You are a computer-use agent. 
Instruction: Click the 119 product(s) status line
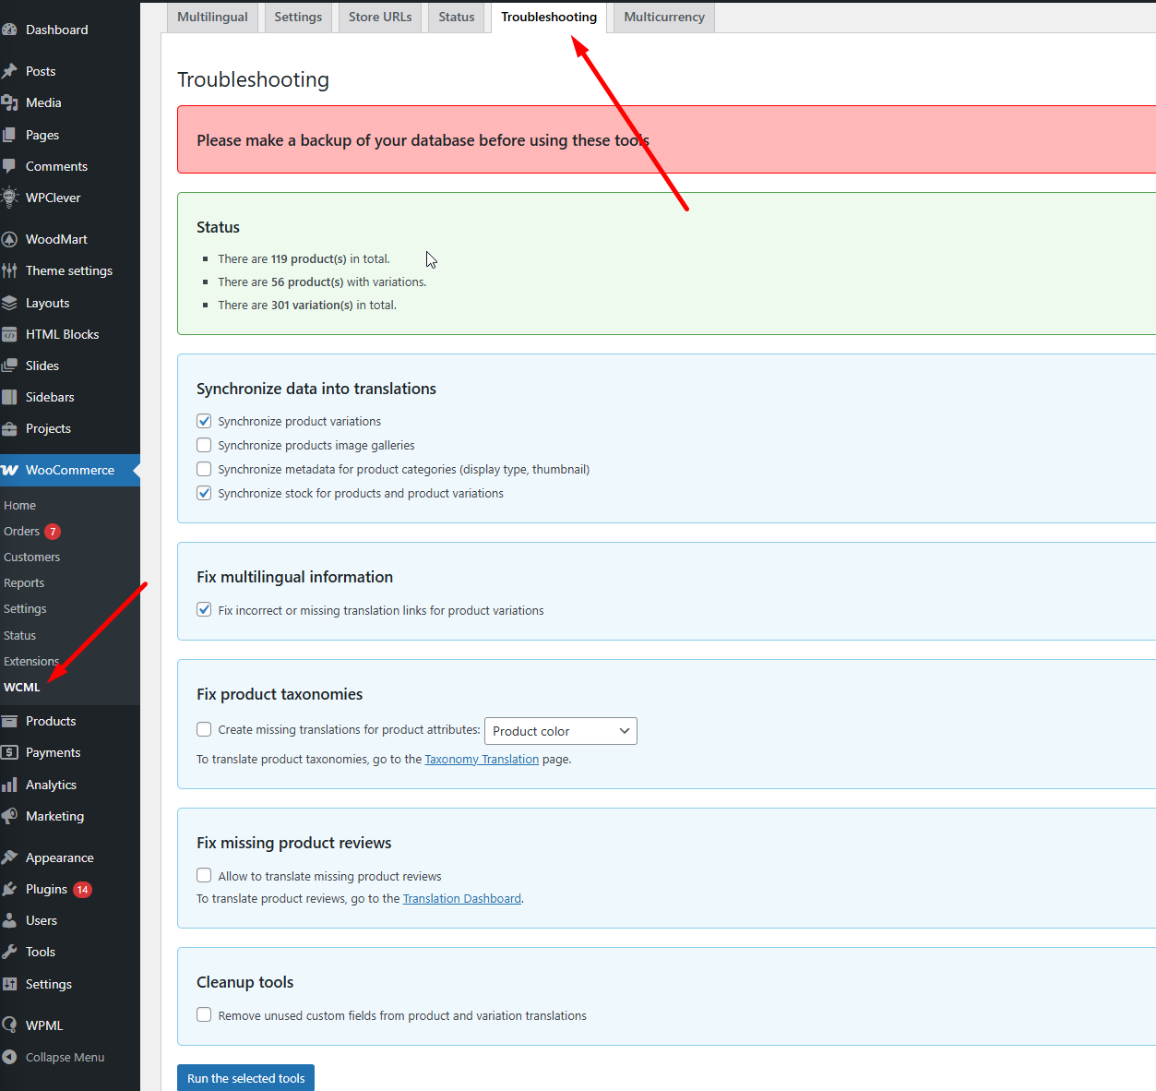click(304, 258)
